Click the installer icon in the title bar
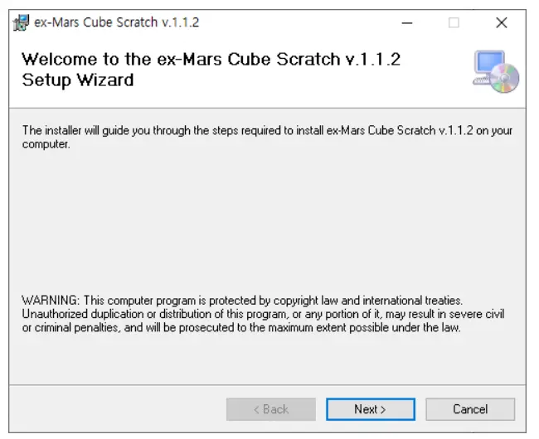 (x=22, y=22)
